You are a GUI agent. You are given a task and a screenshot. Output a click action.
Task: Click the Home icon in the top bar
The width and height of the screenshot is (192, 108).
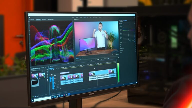(29, 17)
